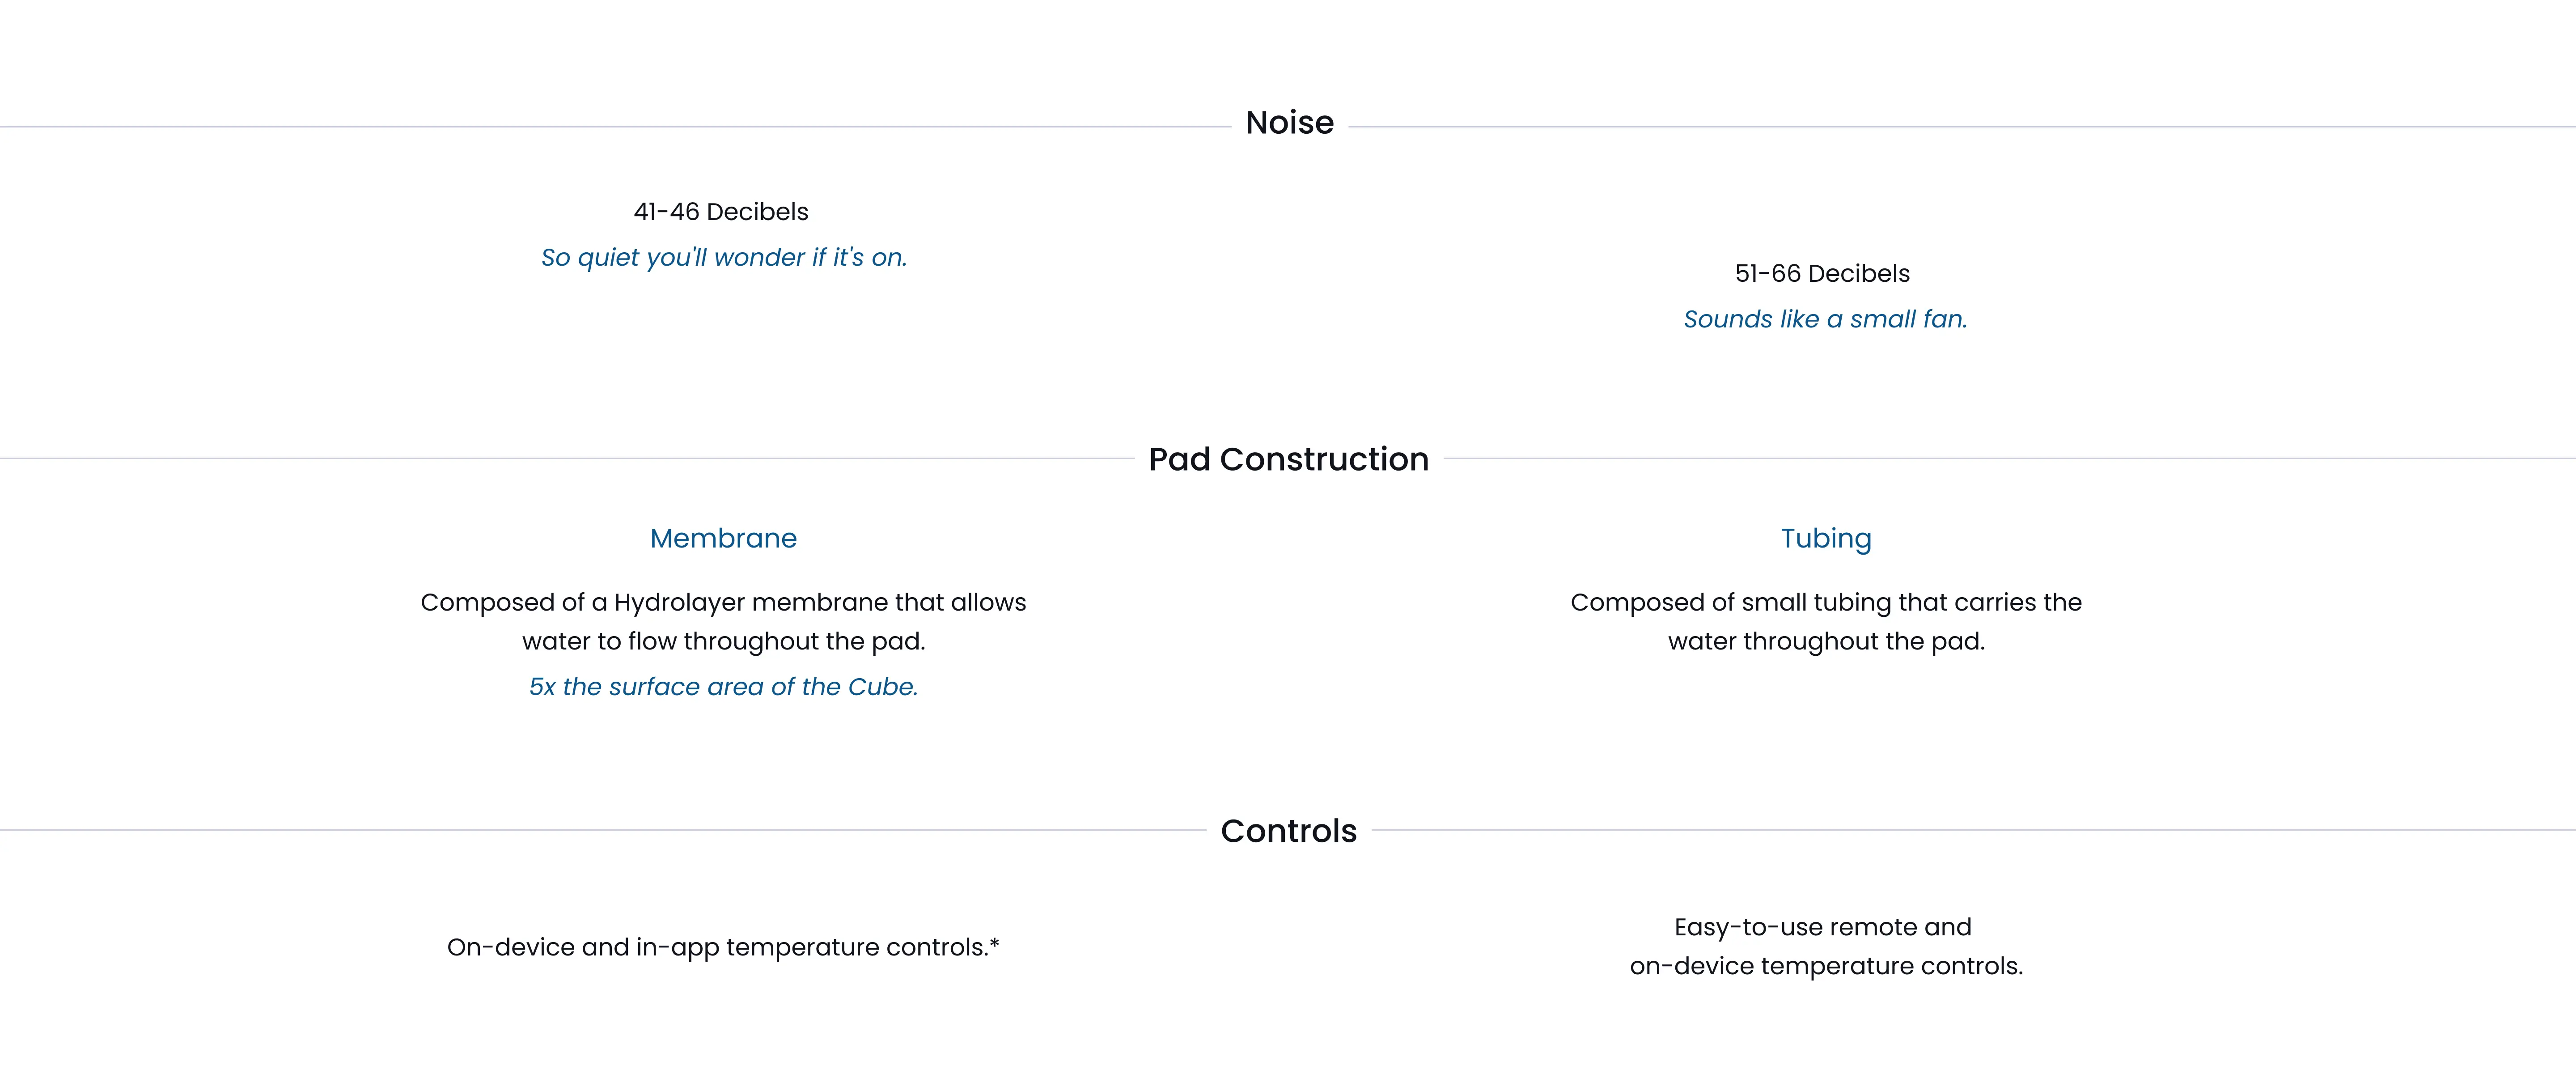Click 'on-device temperature controls.' line on right
Viewport: 2576px width, 1091px height.
point(1826,967)
